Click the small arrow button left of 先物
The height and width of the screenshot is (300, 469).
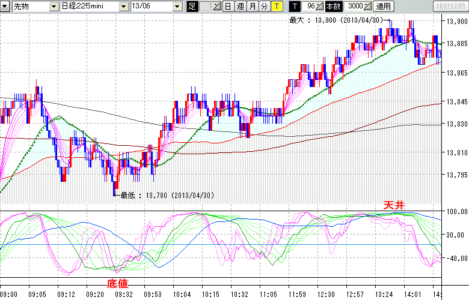[5, 7]
